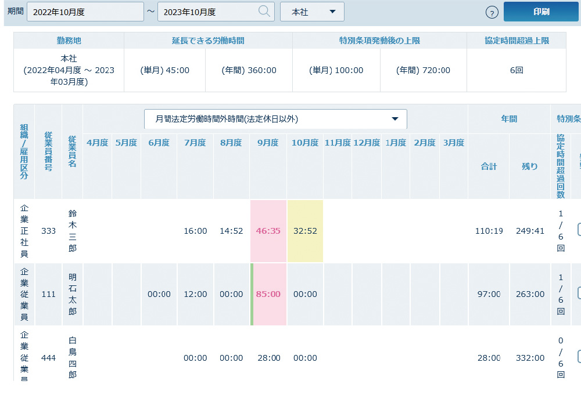Screen dimensions: 581x406
Task: Click the pink 85:00 overtime value
Action: coord(268,294)
